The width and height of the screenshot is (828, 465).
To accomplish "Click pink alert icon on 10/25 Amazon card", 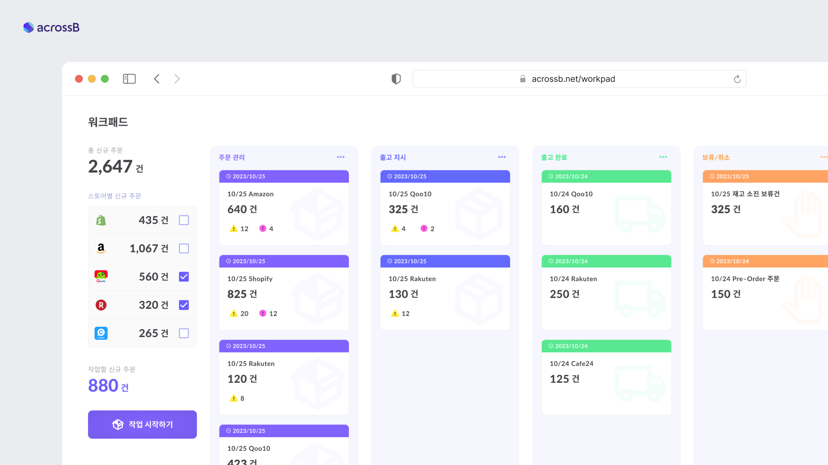I will tap(263, 229).
